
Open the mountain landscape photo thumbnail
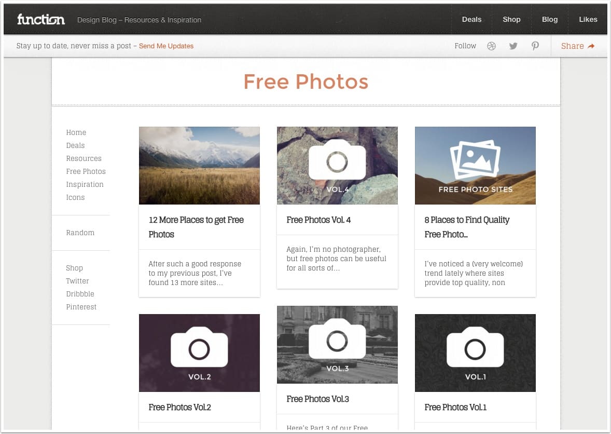point(199,166)
